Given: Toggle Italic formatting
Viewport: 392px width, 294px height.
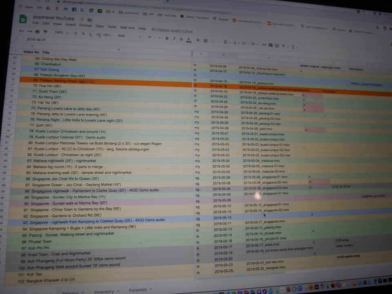Looking at the screenshot, I should (x=174, y=39).
